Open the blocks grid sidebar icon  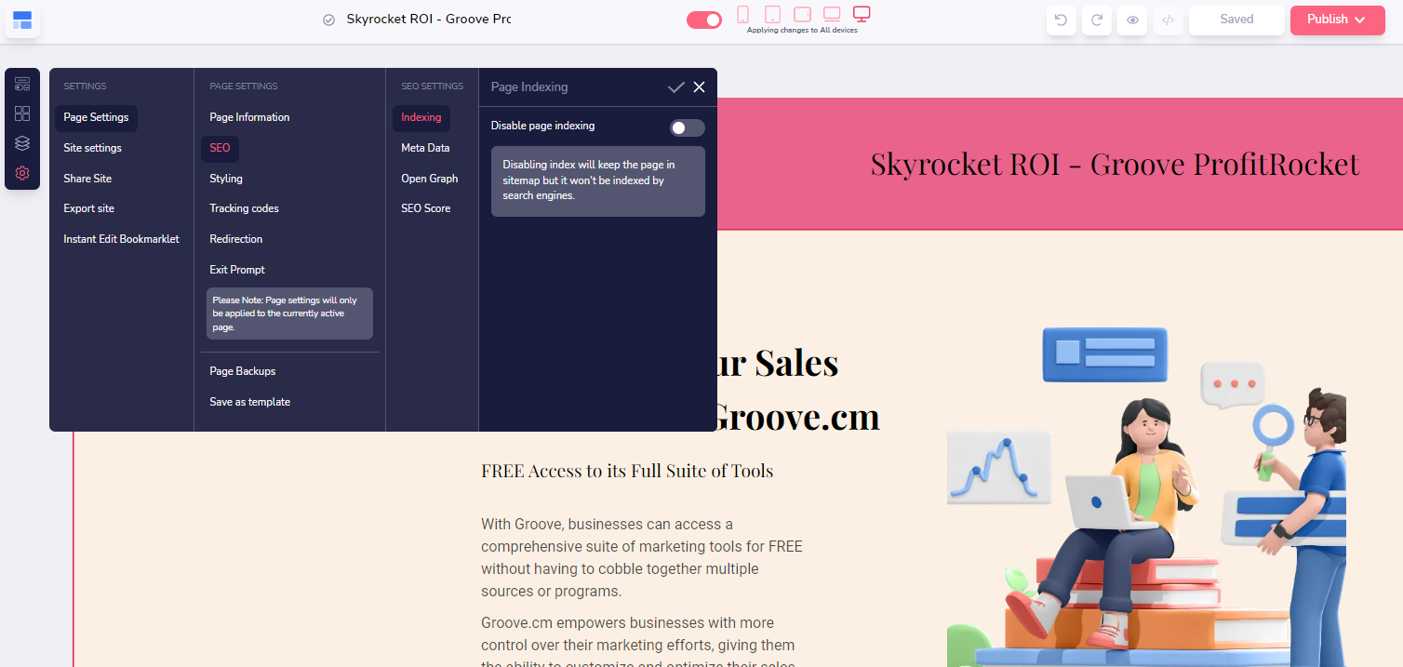coord(22,113)
